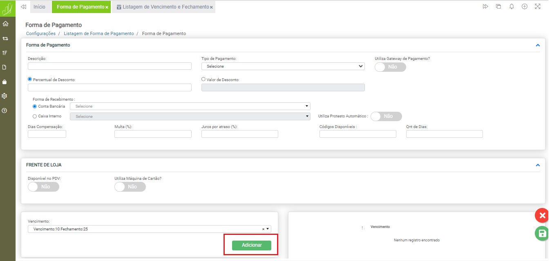Click the shopping bag sidebar icon
The height and width of the screenshot is (261, 552).
[5, 82]
